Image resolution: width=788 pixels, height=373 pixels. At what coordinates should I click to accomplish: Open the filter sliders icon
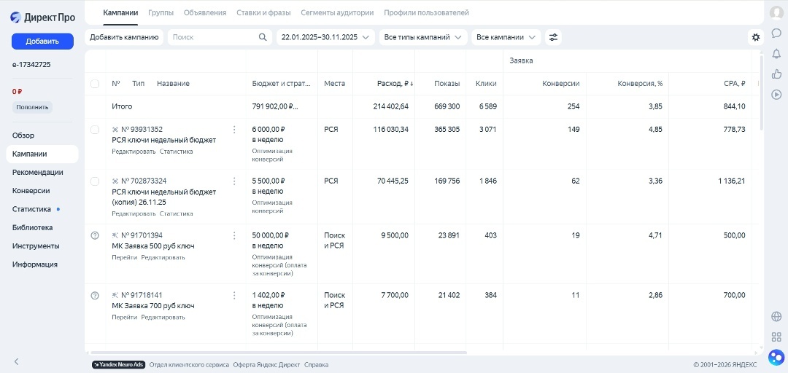pyautogui.click(x=553, y=37)
